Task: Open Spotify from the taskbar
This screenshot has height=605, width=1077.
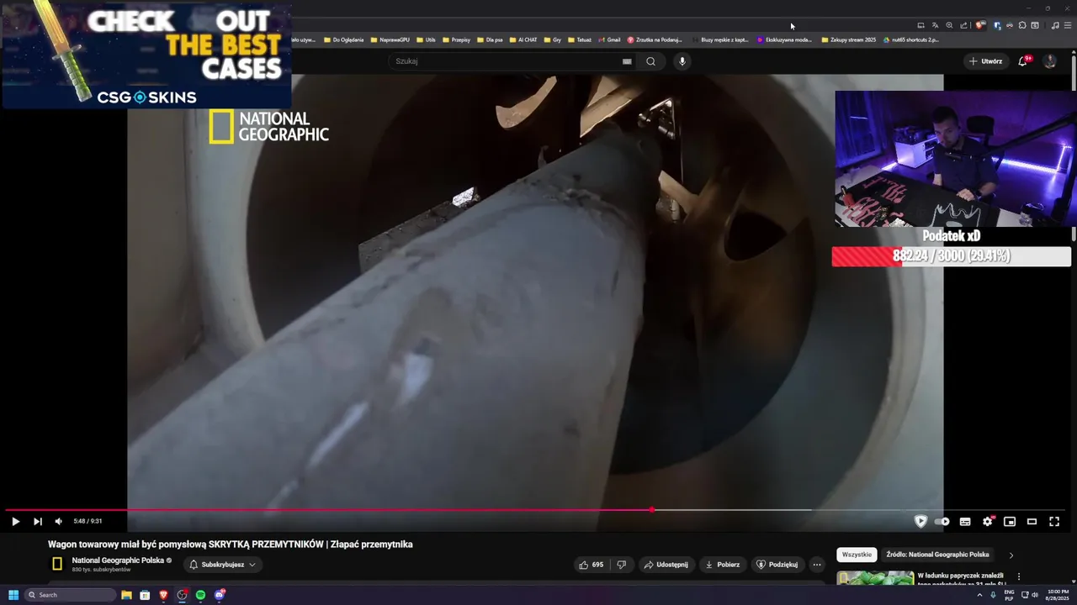Action: tap(200, 595)
